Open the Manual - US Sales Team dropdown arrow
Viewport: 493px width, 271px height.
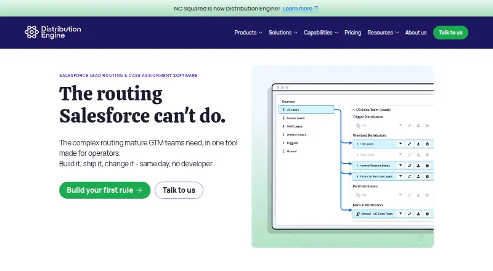tap(401, 214)
